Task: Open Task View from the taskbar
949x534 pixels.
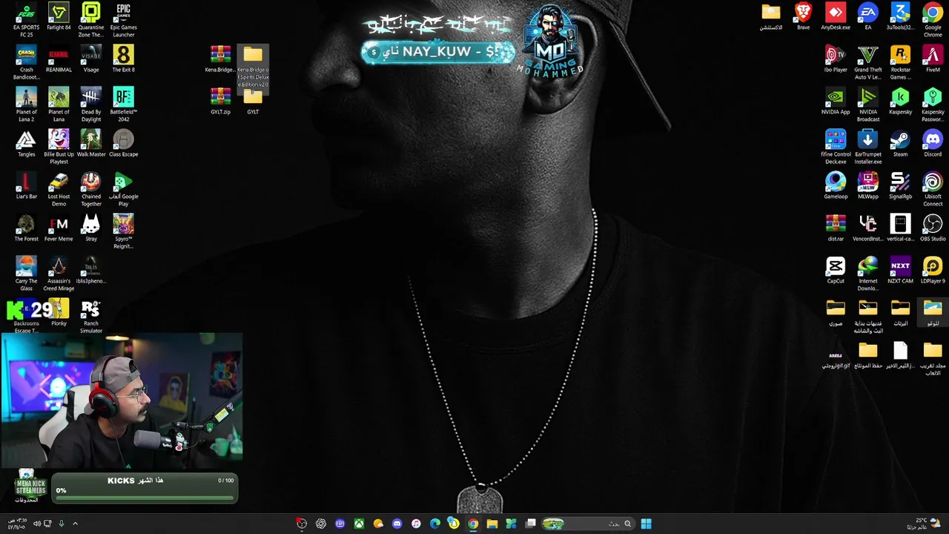Action: tap(530, 524)
